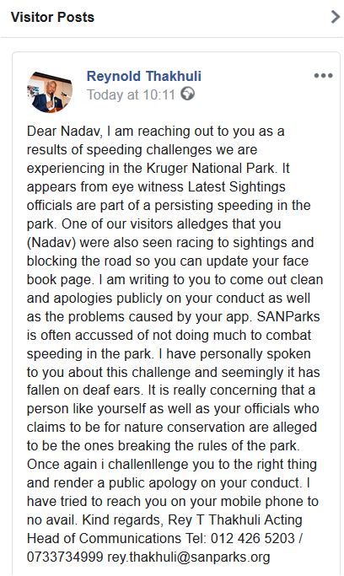Select the Visitor Posts section heading
The width and height of the screenshot is (344, 576).
coord(52,17)
